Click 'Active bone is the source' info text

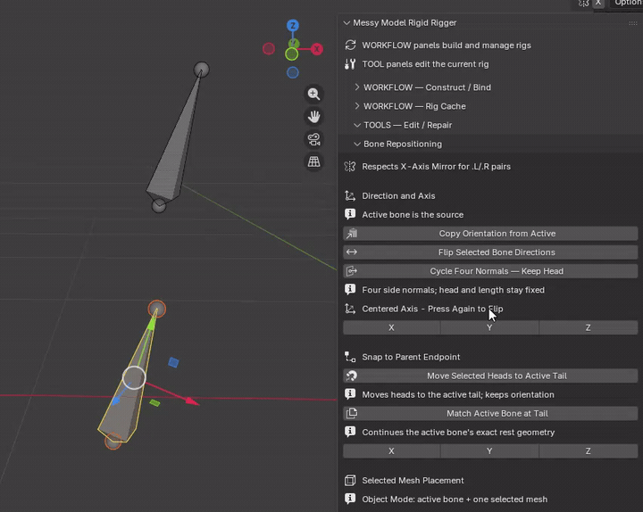click(413, 215)
